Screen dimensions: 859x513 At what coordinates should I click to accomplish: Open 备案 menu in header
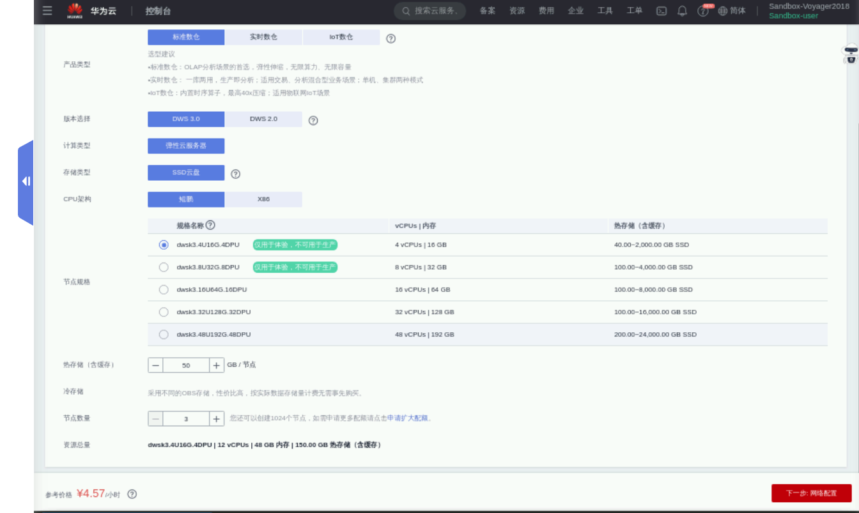click(488, 11)
